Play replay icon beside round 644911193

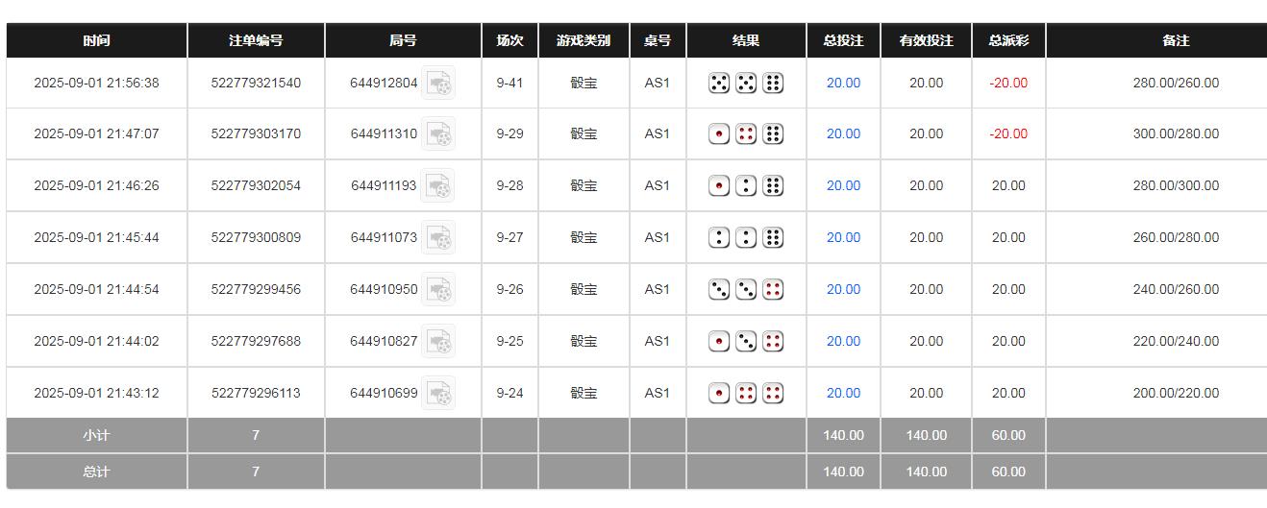point(438,186)
